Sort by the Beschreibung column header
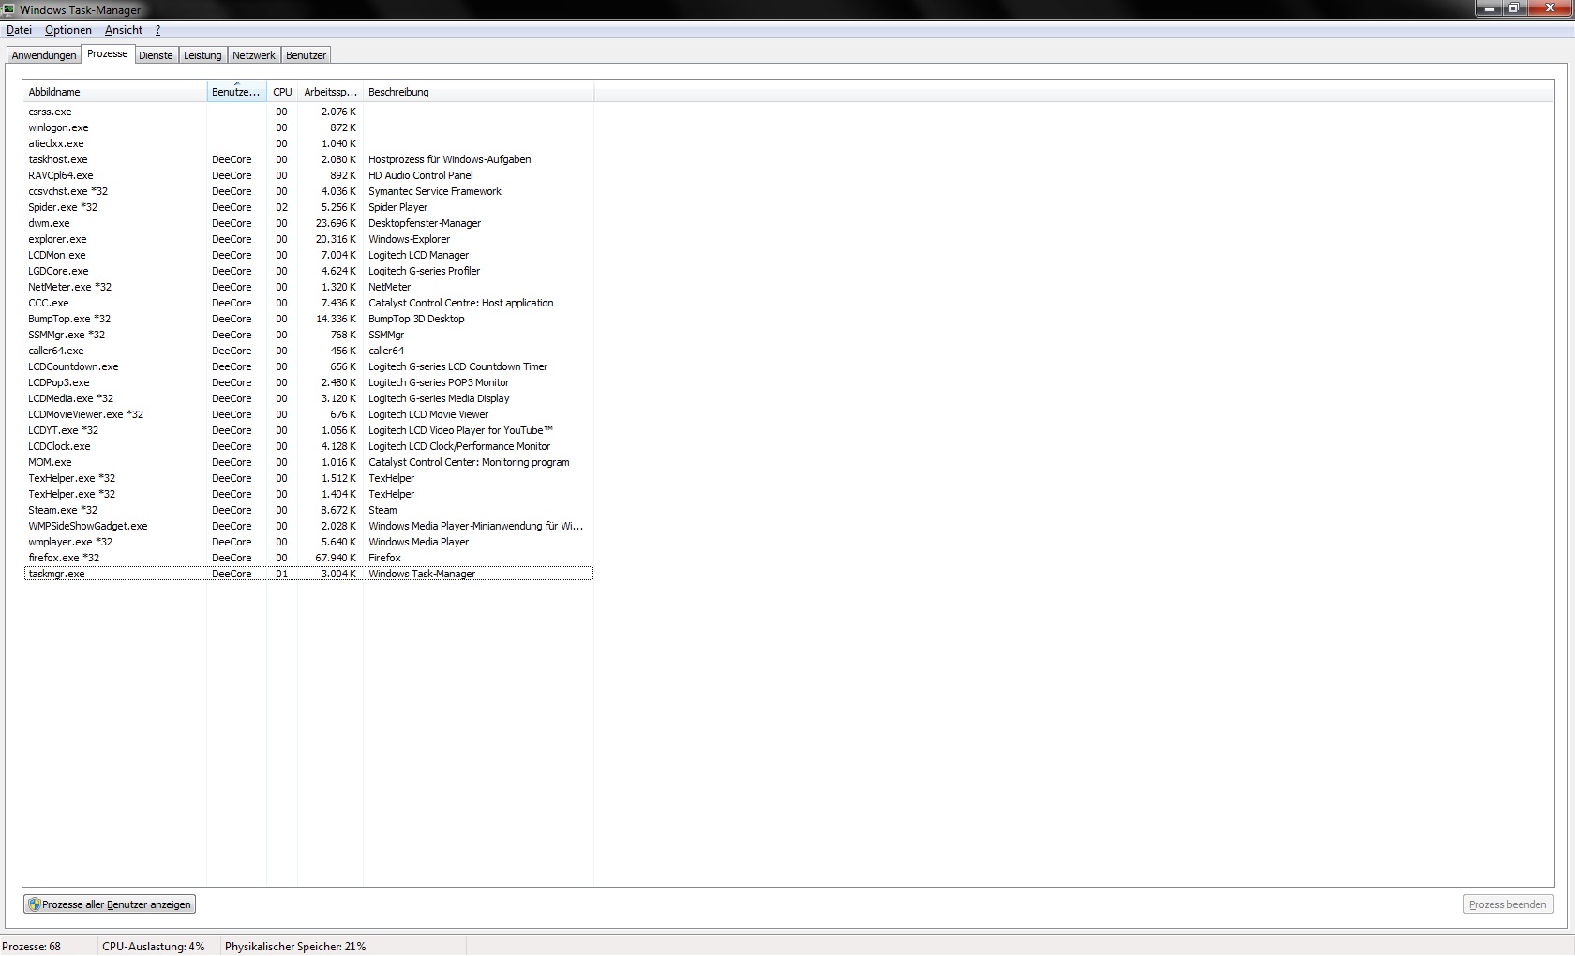 tap(478, 92)
